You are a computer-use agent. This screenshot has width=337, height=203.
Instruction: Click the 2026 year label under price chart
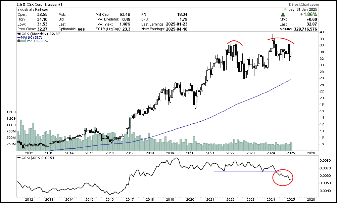point(311,153)
